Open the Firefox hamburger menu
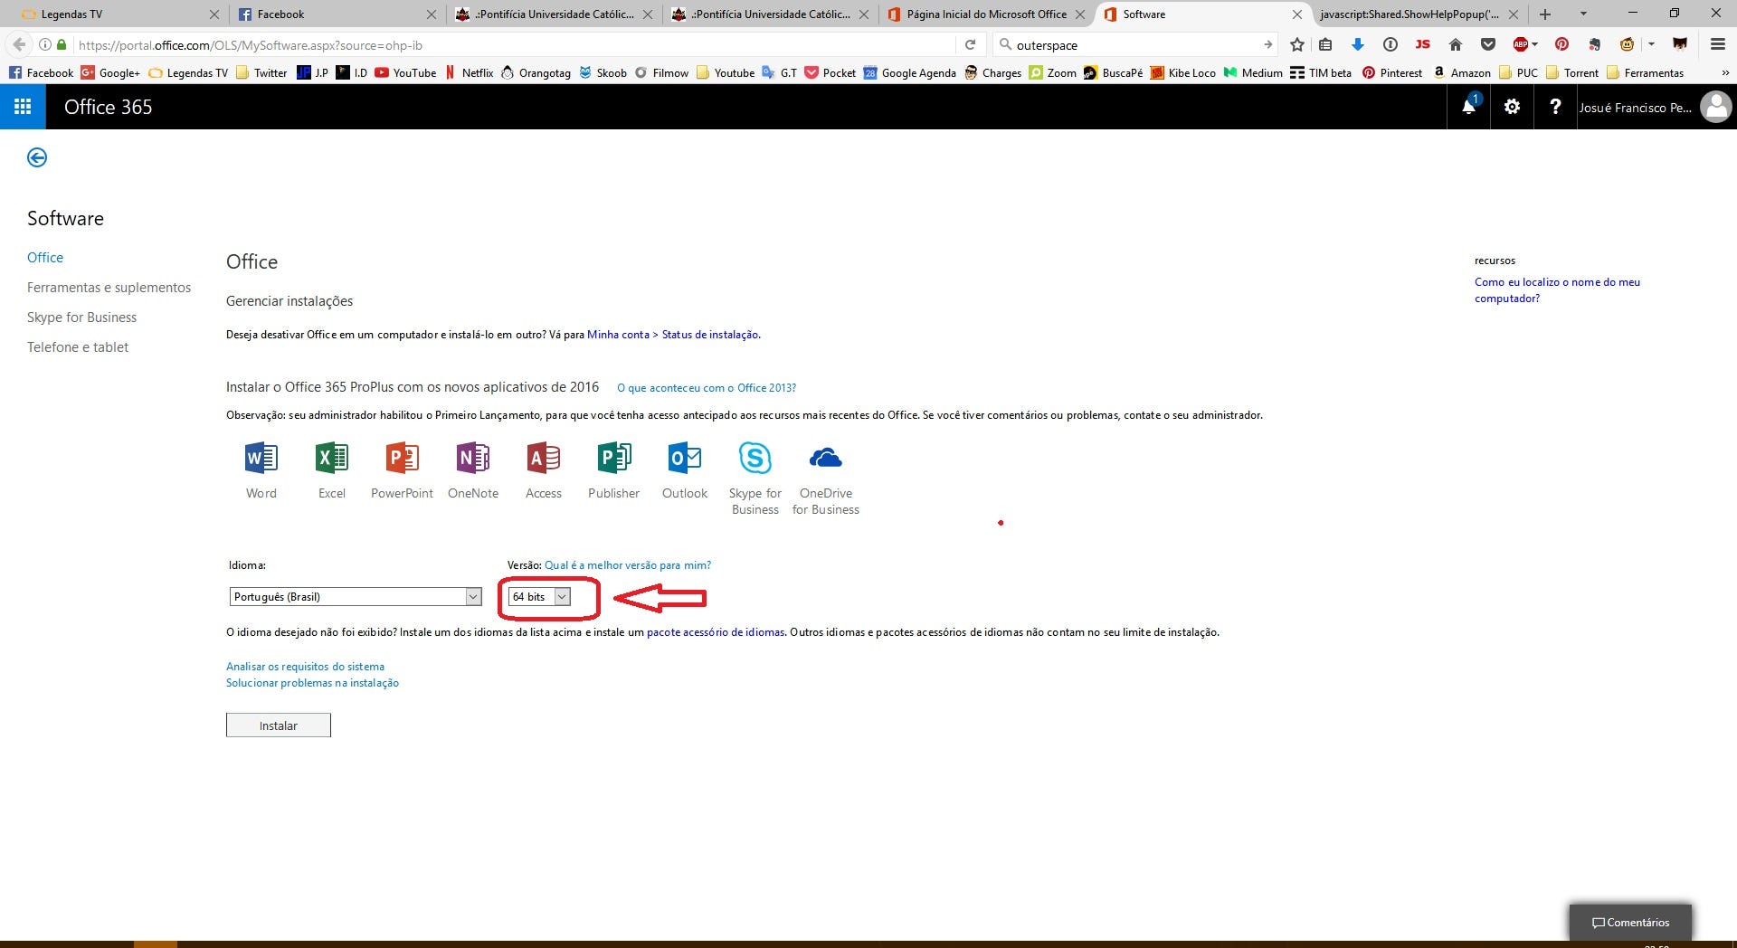 [1718, 44]
